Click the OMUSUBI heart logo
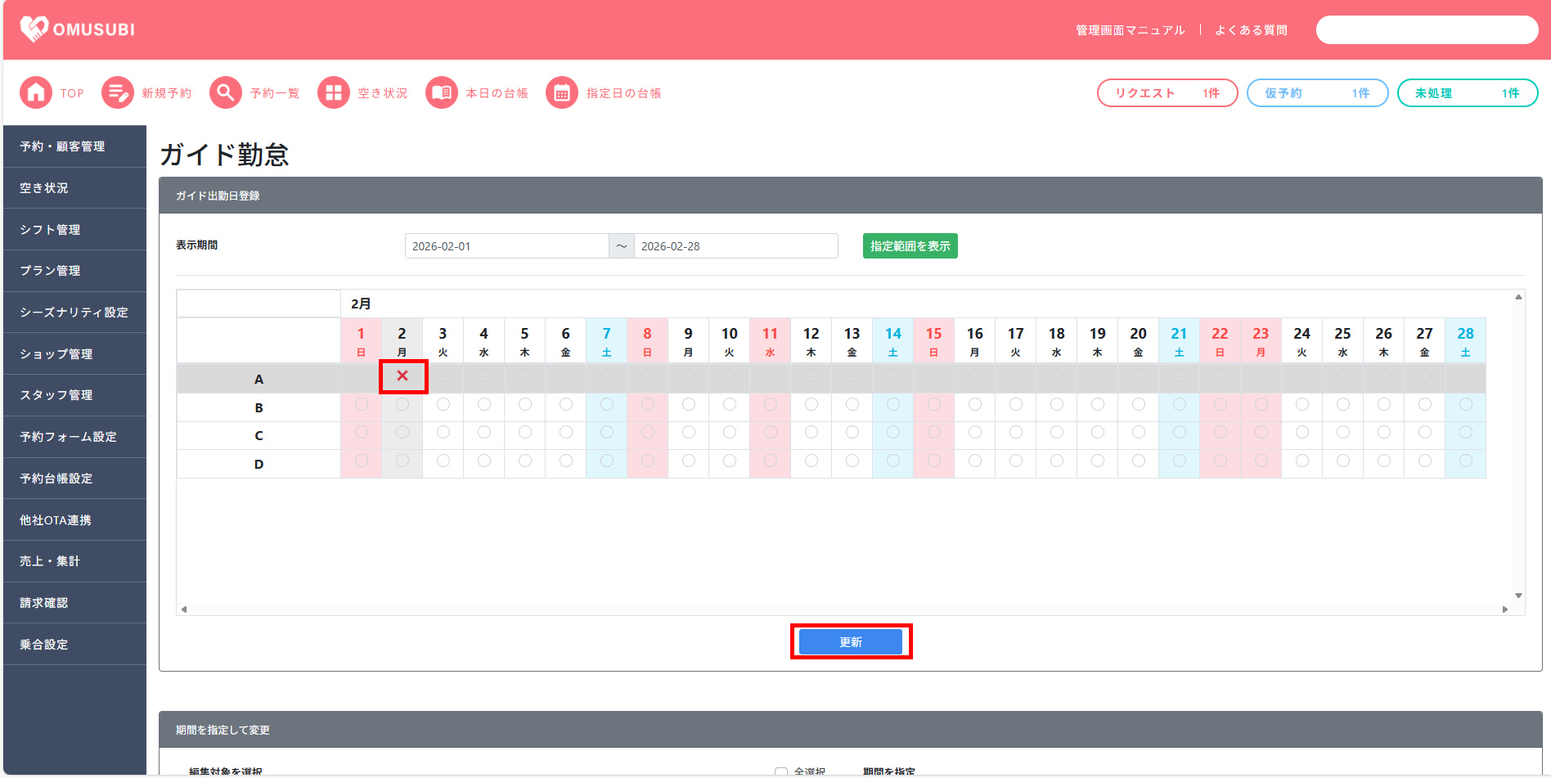The image size is (1551, 778). click(x=34, y=29)
